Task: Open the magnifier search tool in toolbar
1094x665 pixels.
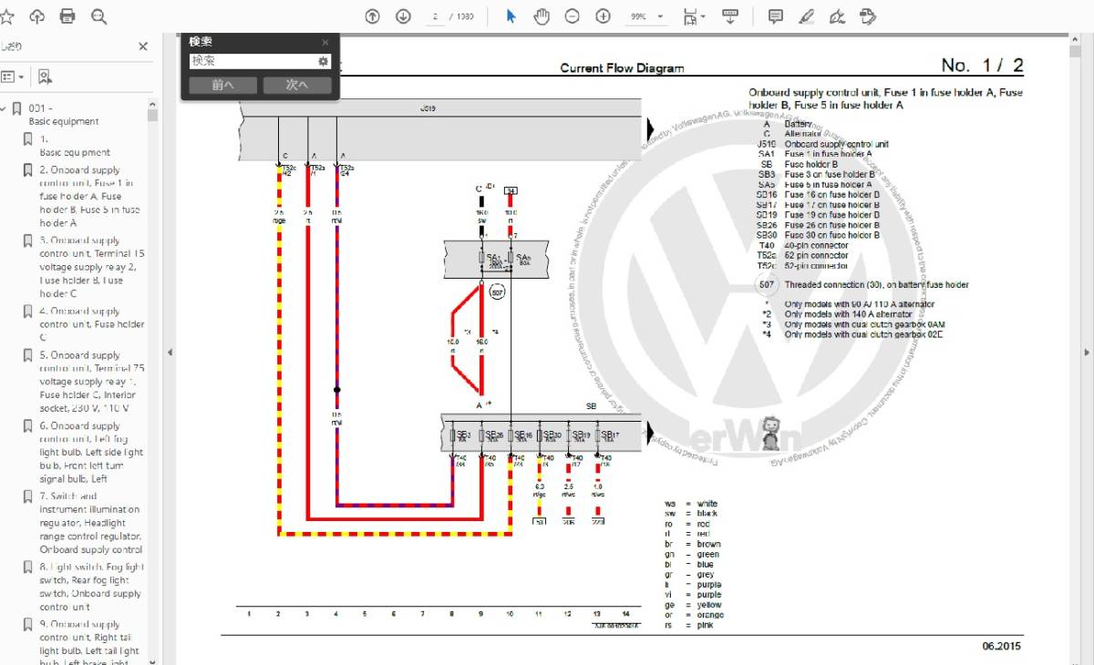Action: (99, 16)
